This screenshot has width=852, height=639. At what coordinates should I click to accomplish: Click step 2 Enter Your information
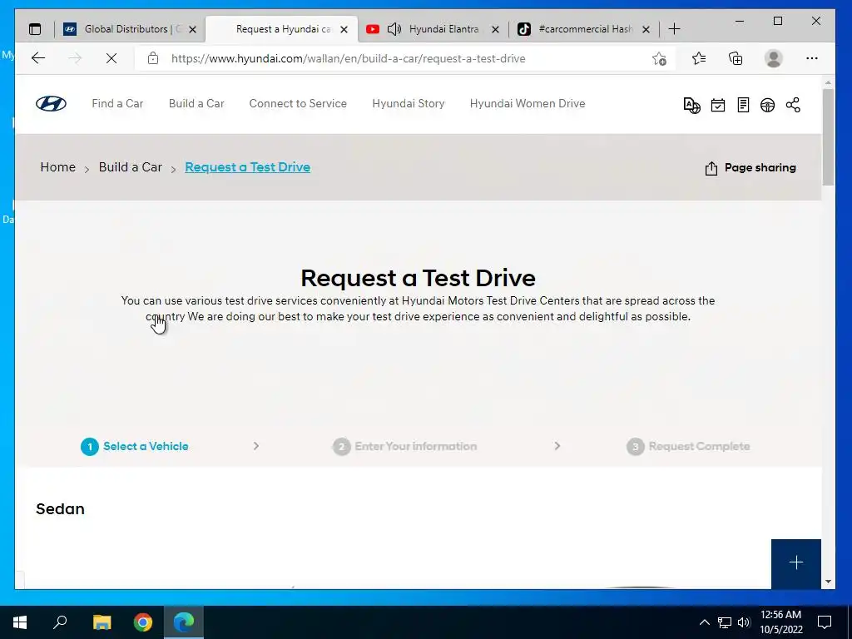pos(405,446)
